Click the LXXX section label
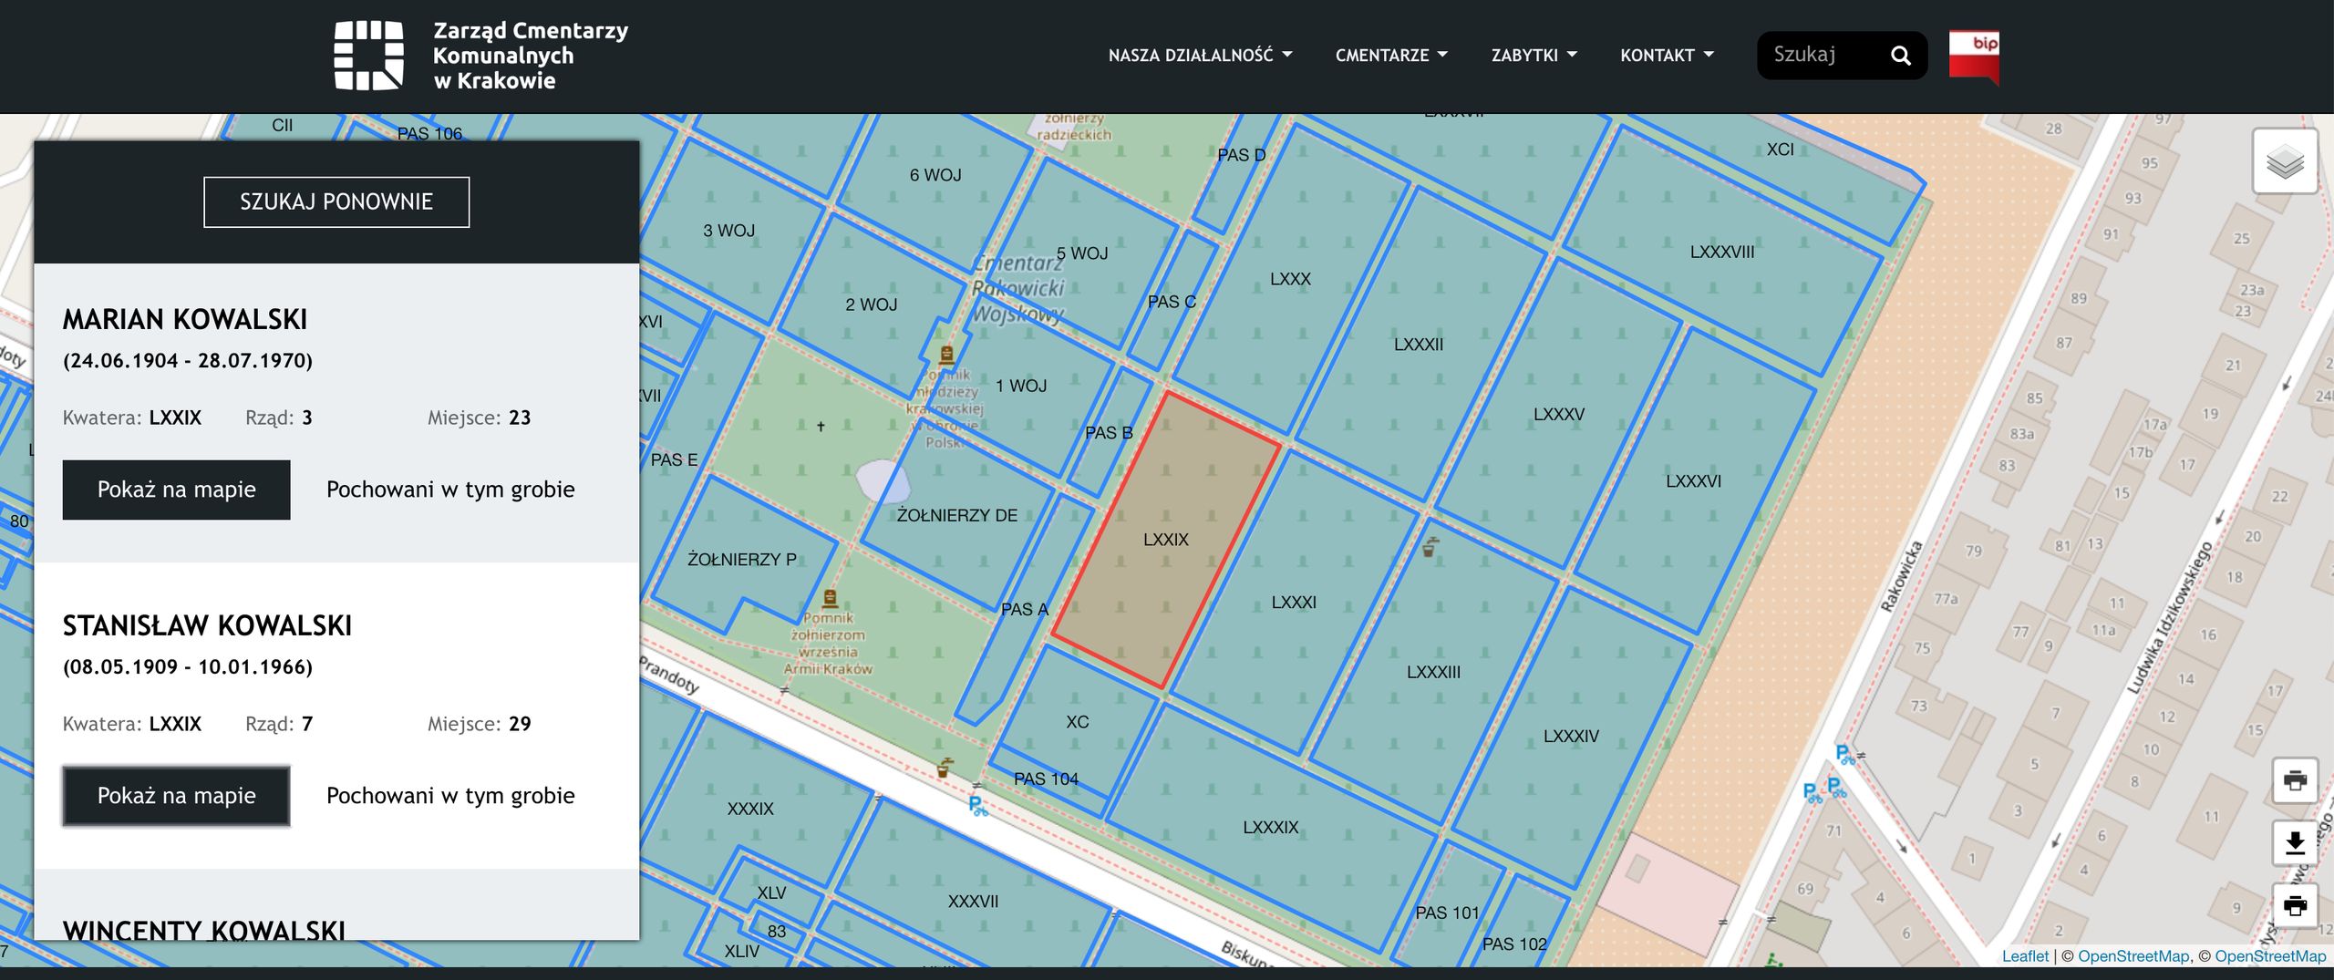The image size is (2334, 980). pyautogui.click(x=1290, y=279)
